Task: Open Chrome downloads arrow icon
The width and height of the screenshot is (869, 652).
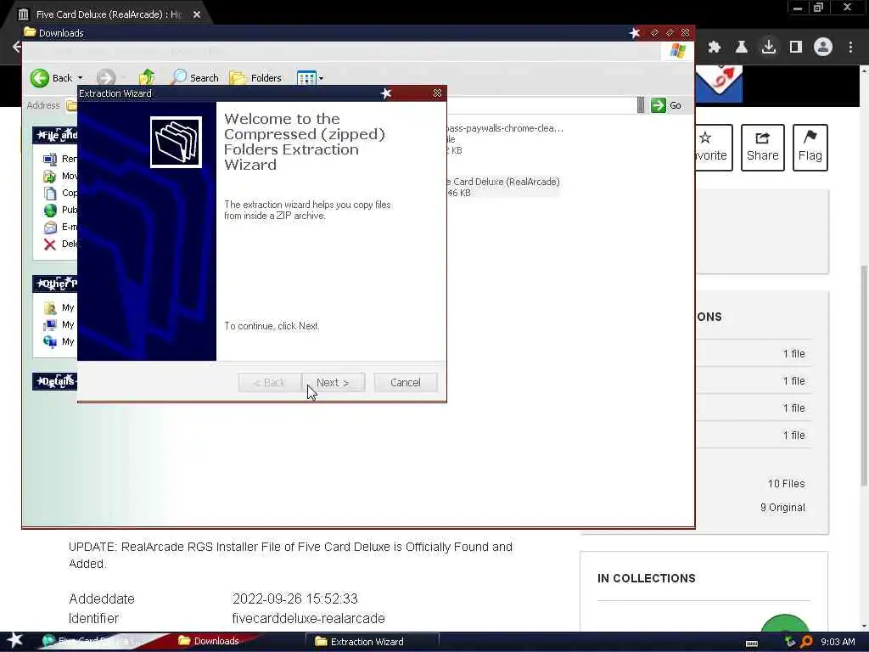Action: click(769, 48)
